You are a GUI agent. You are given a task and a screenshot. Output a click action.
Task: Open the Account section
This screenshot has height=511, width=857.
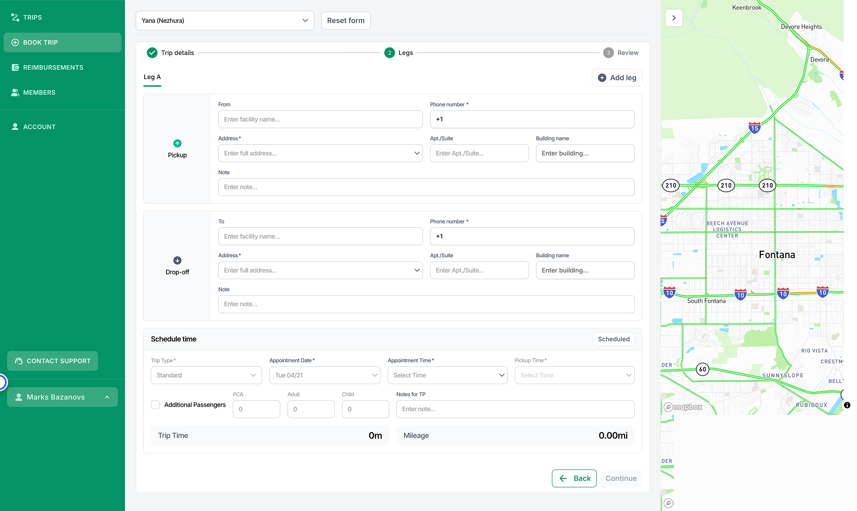[x=62, y=127]
